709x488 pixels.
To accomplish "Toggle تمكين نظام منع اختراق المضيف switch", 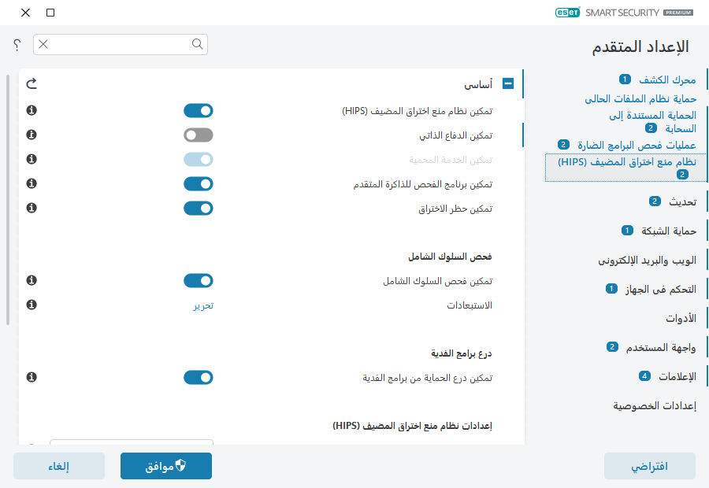I will tap(199, 111).
